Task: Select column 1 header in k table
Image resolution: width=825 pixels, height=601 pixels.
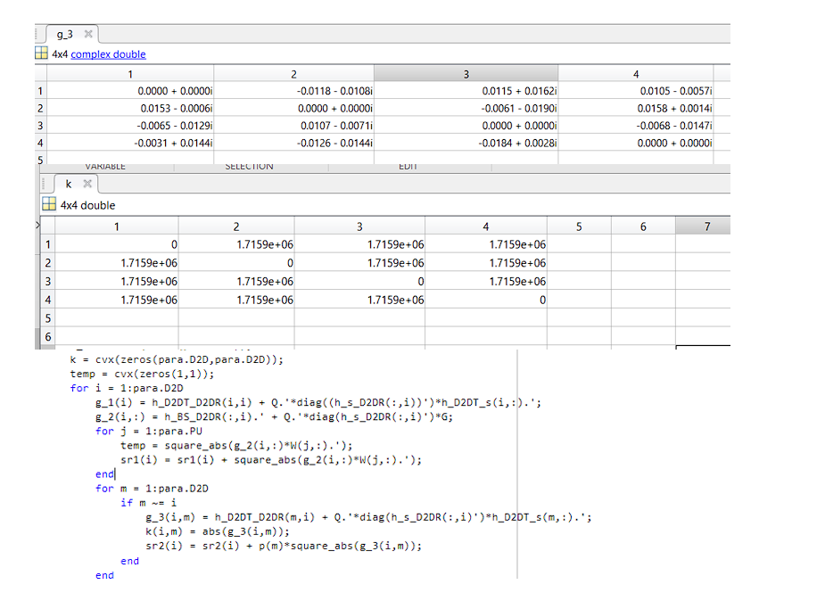Action: coord(116,226)
